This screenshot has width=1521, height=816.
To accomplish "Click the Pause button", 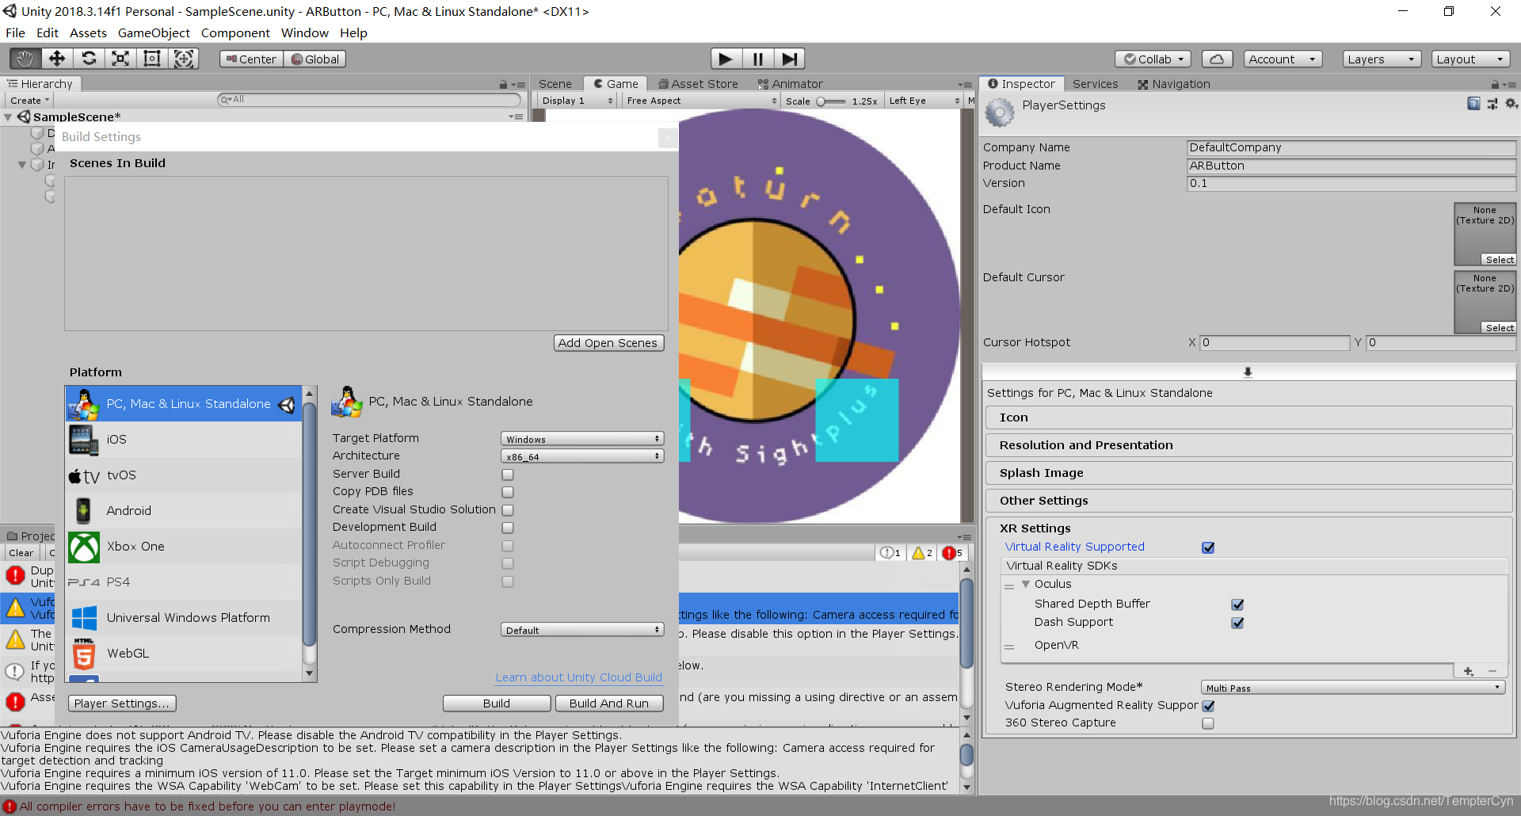I will click(x=757, y=59).
